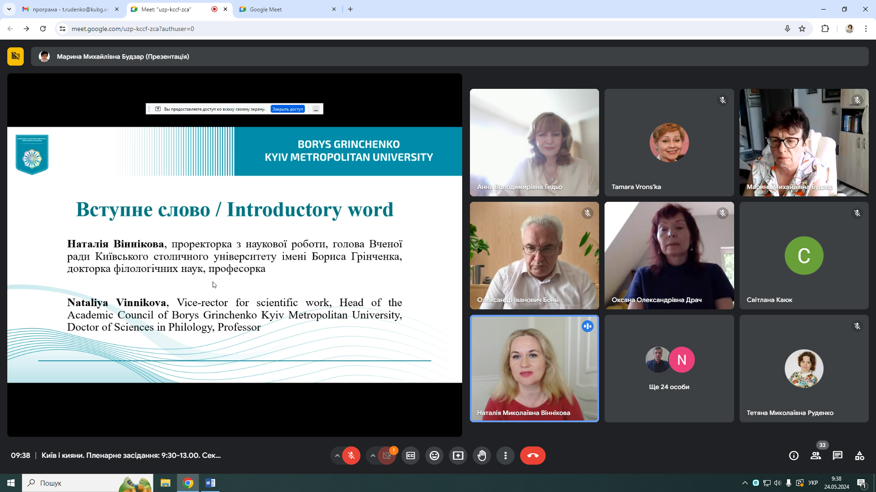876x492 pixels.
Task: Expand audio settings arrow
Action: 337,456
